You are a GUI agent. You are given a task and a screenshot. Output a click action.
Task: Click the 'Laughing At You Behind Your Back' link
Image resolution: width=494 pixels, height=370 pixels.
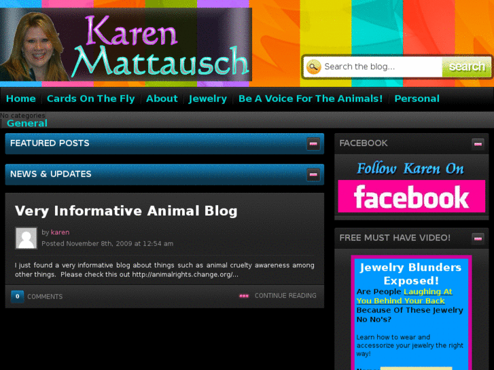(x=404, y=296)
